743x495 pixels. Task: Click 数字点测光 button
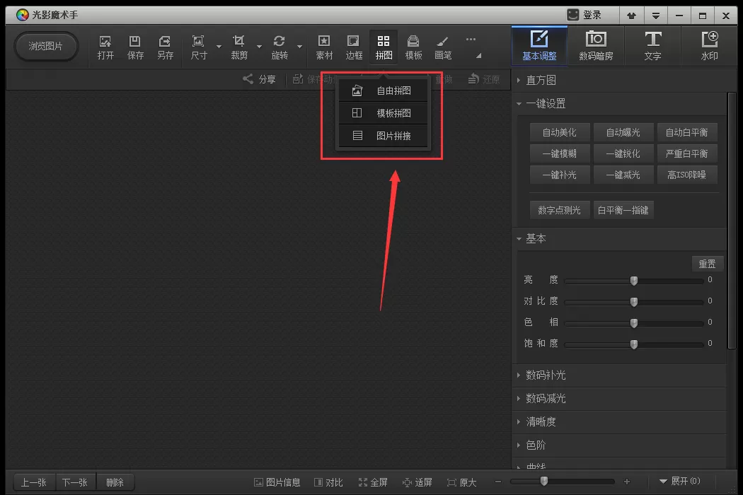(x=560, y=210)
